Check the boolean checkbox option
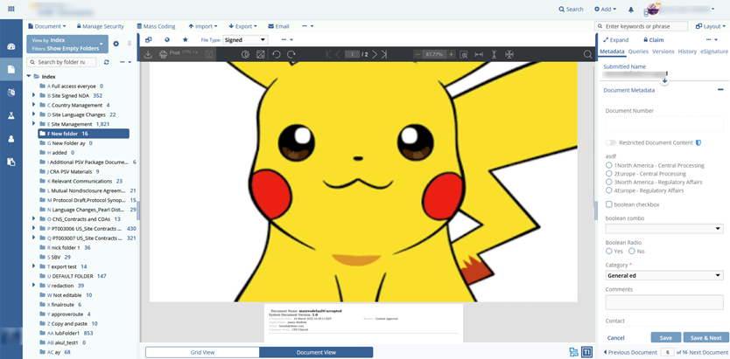This screenshot has height=359, width=730. click(609, 204)
